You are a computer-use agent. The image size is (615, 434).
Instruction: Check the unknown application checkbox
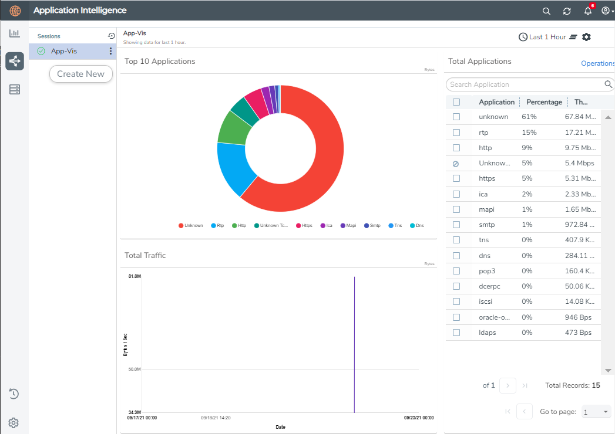(456, 117)
